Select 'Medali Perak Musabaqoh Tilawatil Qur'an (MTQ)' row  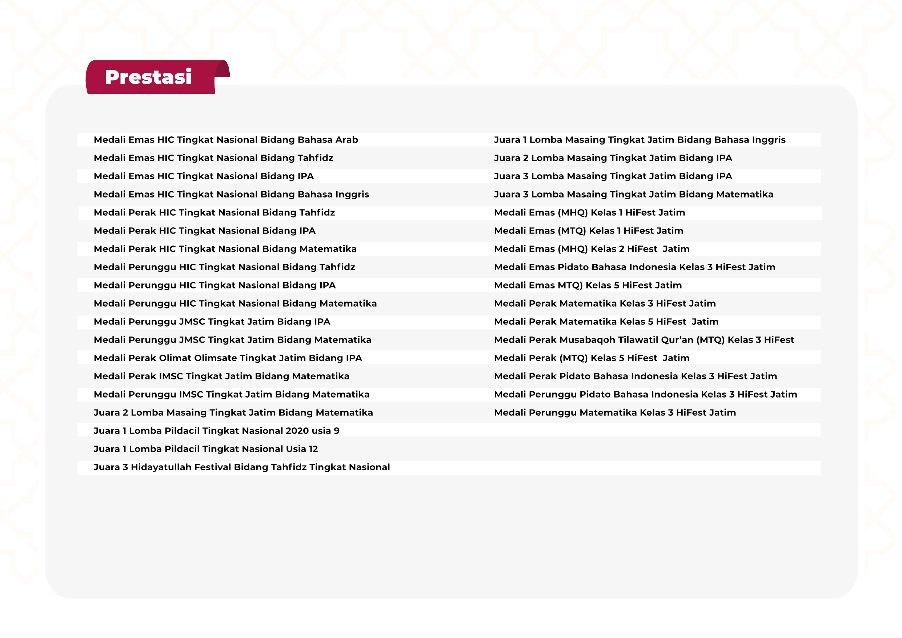[x=644, y=340]
